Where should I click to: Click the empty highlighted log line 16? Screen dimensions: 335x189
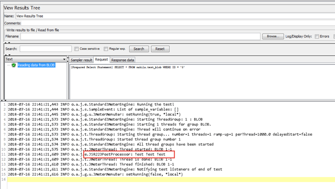[171, 179]
